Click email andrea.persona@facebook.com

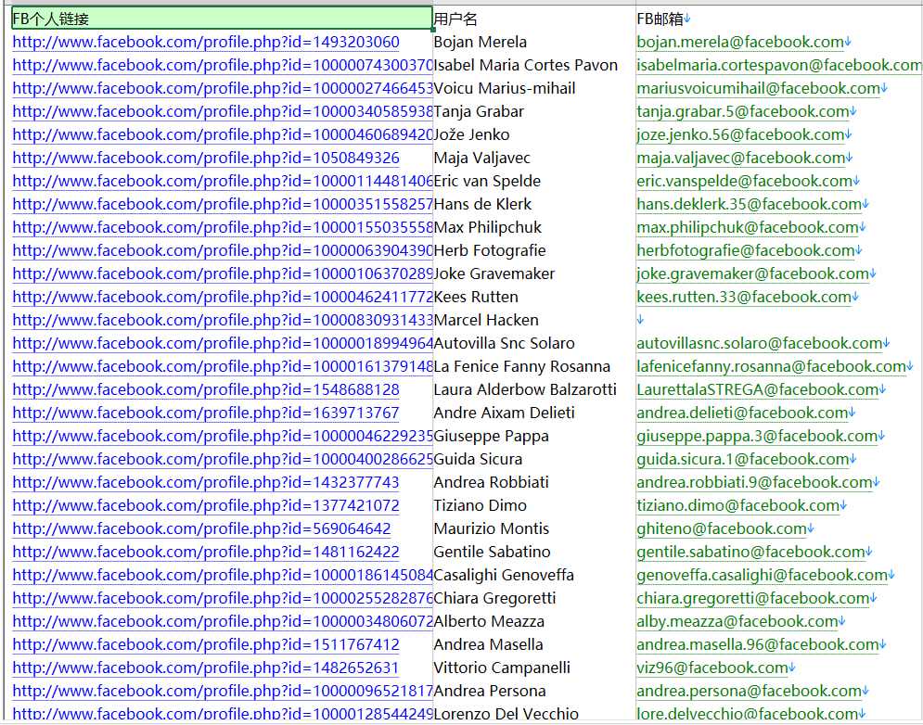click(750, 691)
